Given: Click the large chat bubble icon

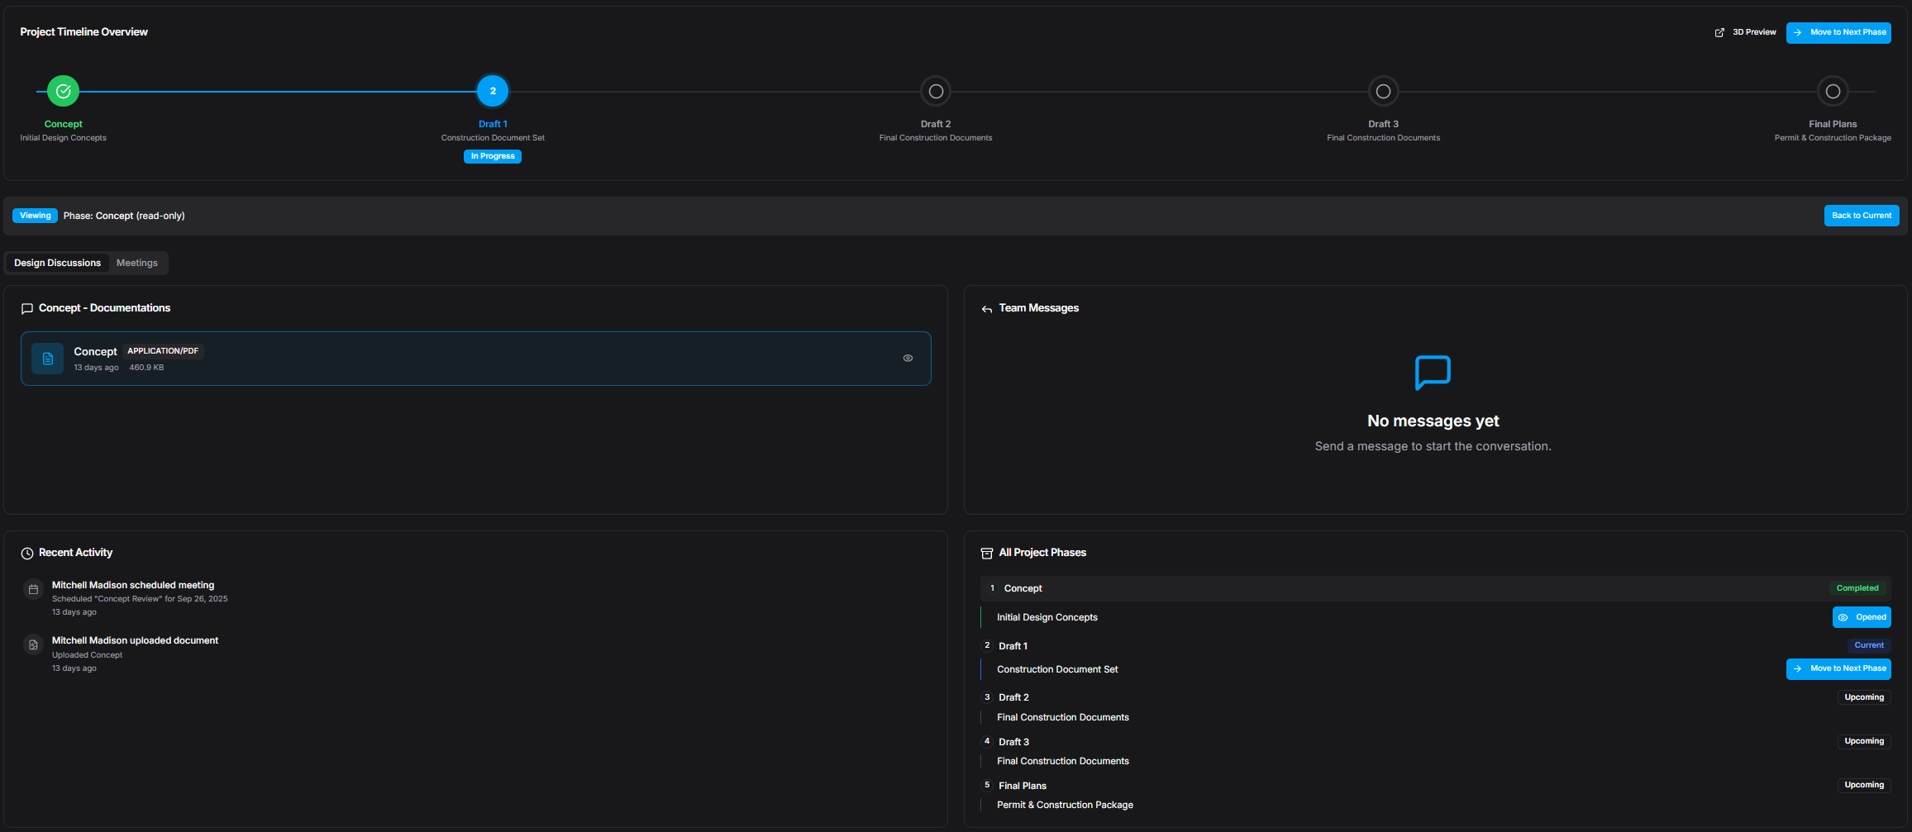Looking at the screenshot, I should tap(1433, 373).
